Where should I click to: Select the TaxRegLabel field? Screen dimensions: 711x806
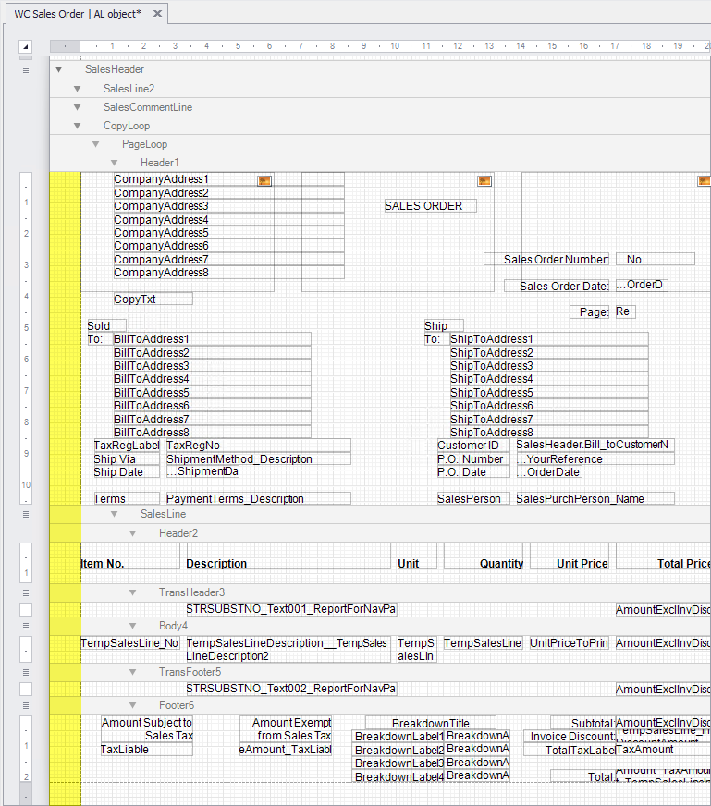[x=127, y=446]
